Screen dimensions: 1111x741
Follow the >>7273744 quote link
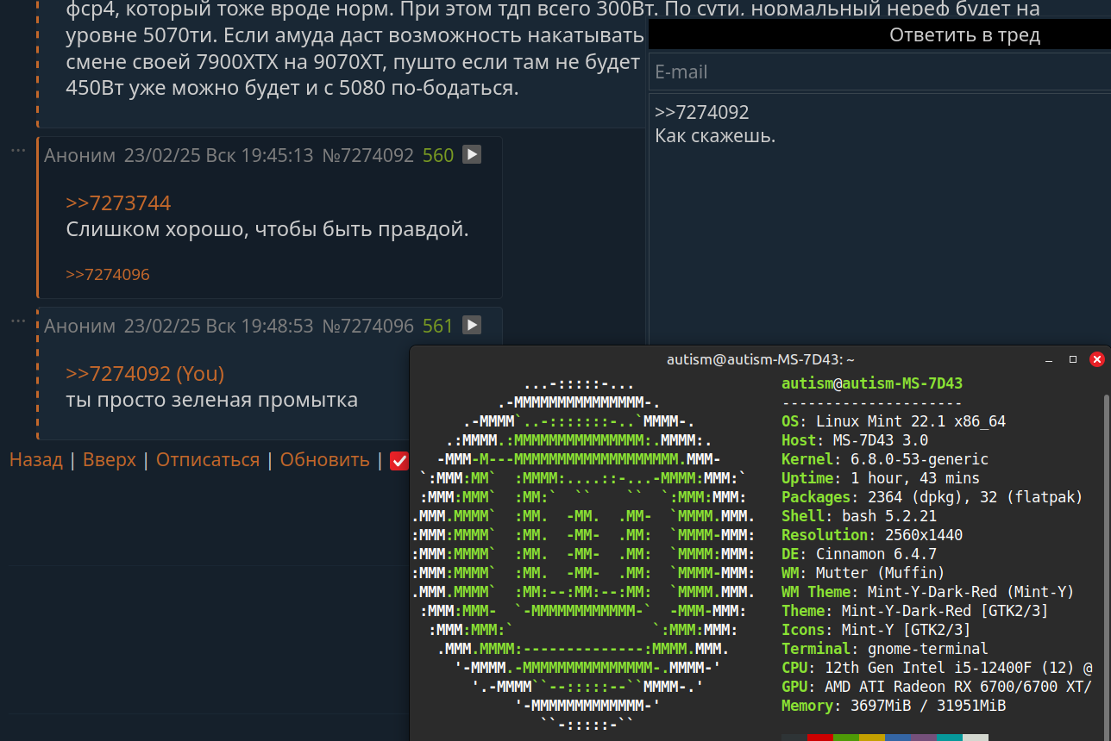click(x=118, y=203)
